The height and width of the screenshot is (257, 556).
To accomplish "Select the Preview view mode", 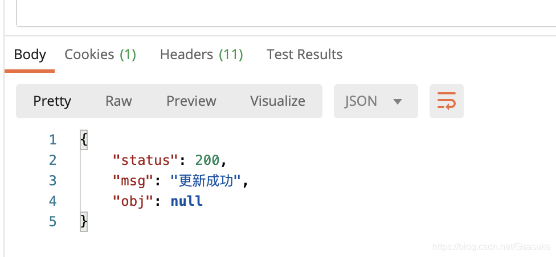I will click(x=191, y=101).
